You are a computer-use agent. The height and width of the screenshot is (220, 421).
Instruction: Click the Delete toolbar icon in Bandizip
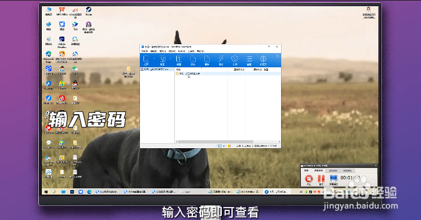pos(207,60)
